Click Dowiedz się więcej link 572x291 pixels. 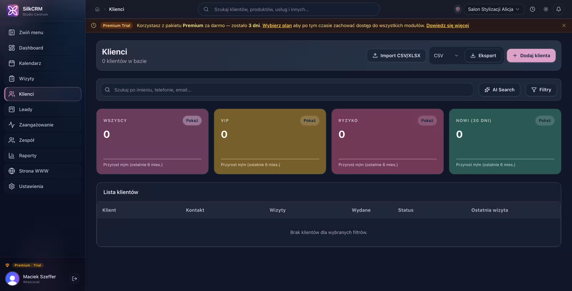tap(448, 25)
